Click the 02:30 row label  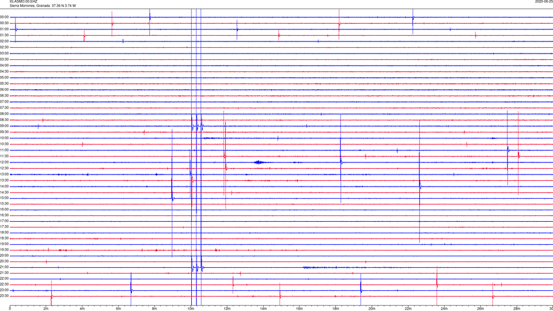[x=4, y=47]
